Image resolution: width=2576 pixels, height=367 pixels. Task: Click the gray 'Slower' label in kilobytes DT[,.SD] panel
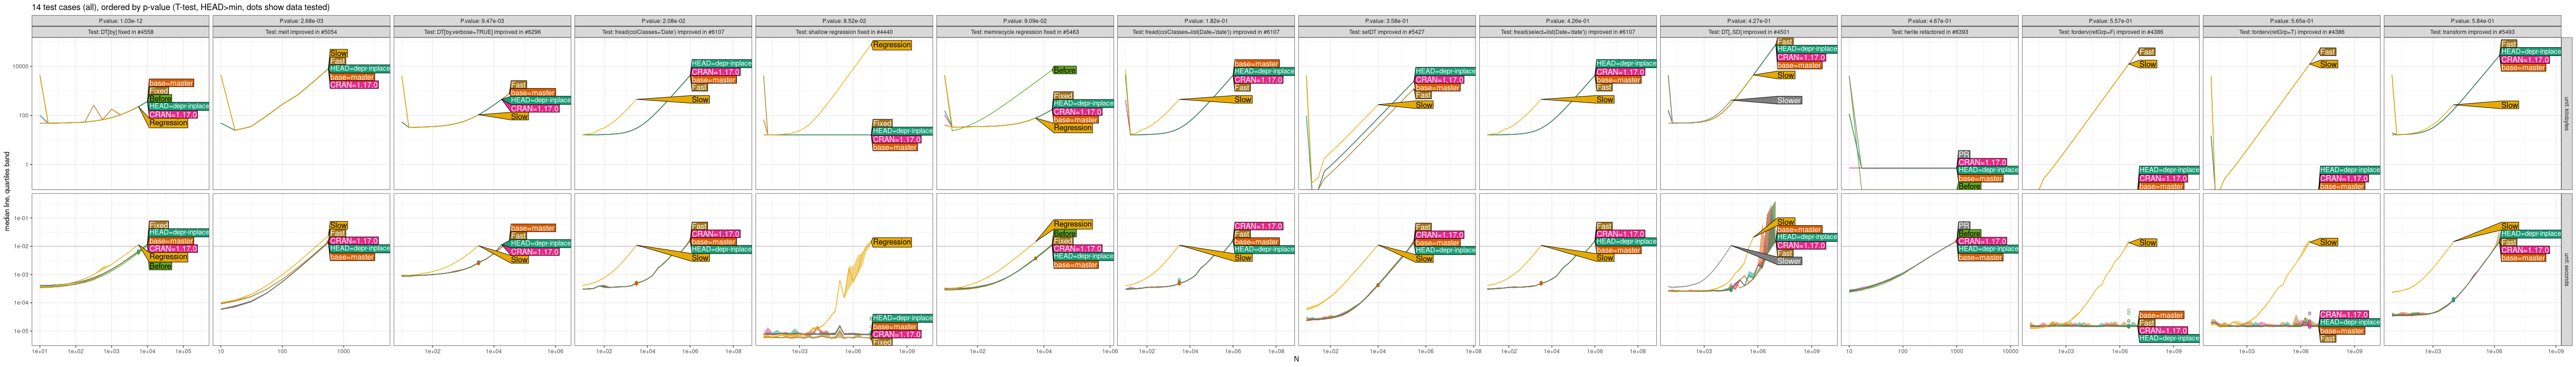pos(1789,101)
